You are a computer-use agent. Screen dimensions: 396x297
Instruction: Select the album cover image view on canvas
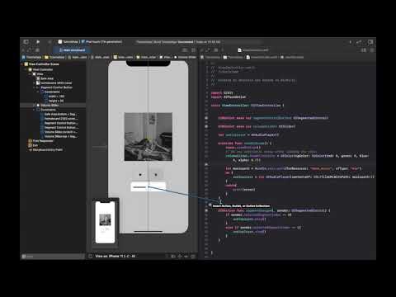click(148, 137)
